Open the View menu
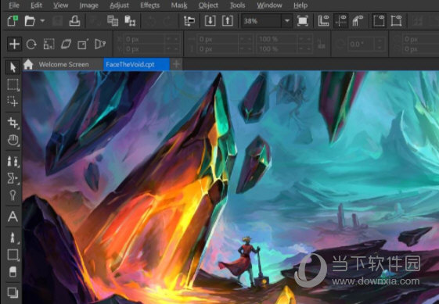The image size is (439, 304). coord(61,5)
